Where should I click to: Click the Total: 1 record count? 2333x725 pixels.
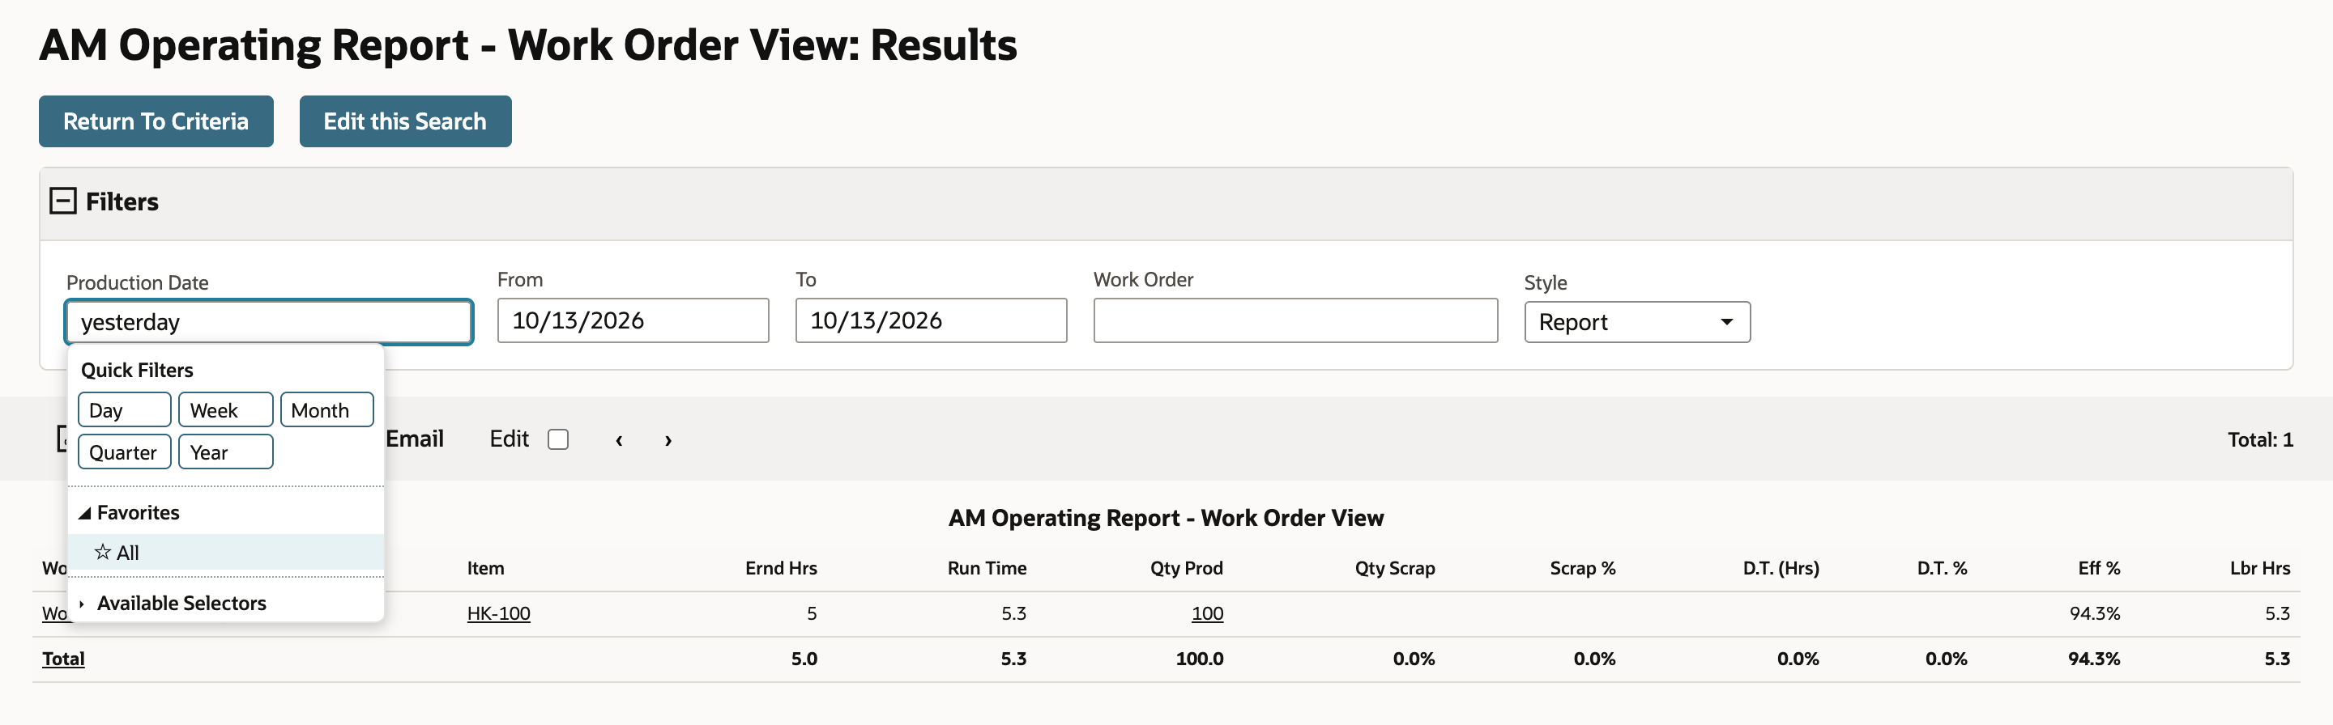pos(2259,440)
